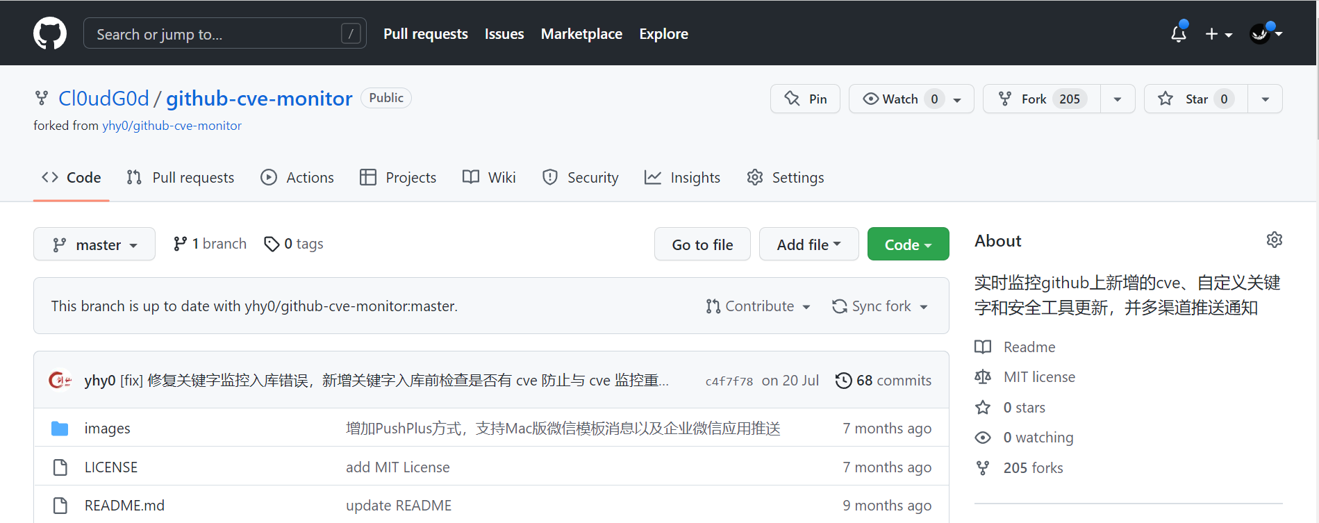Open Marketplace in top navigation
1319x523 pixels.
581,33
